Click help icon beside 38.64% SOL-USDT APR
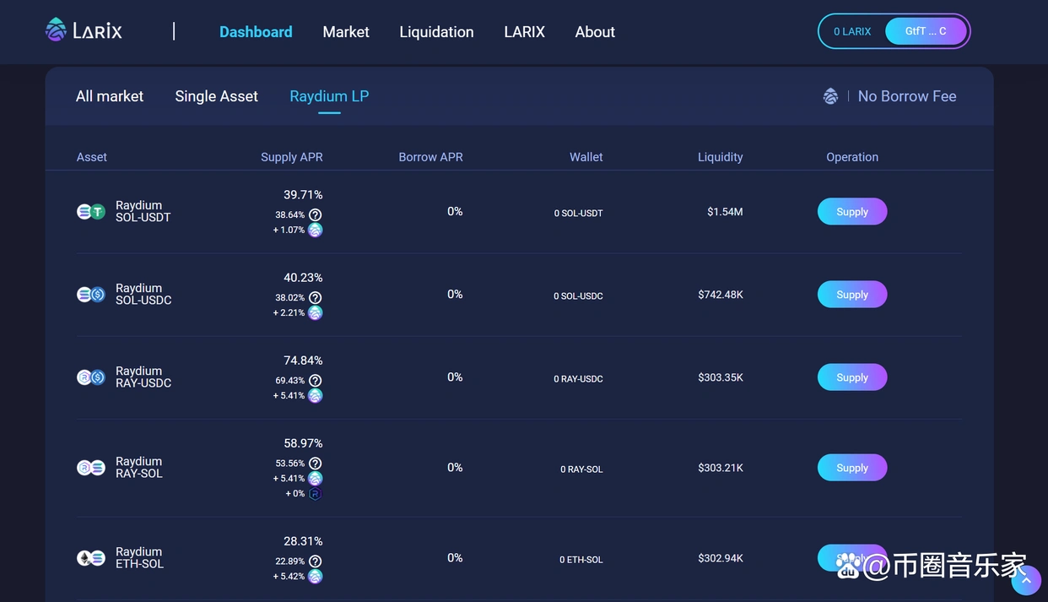The height and width of the screenshot is (602, 1048). [315, 215]
